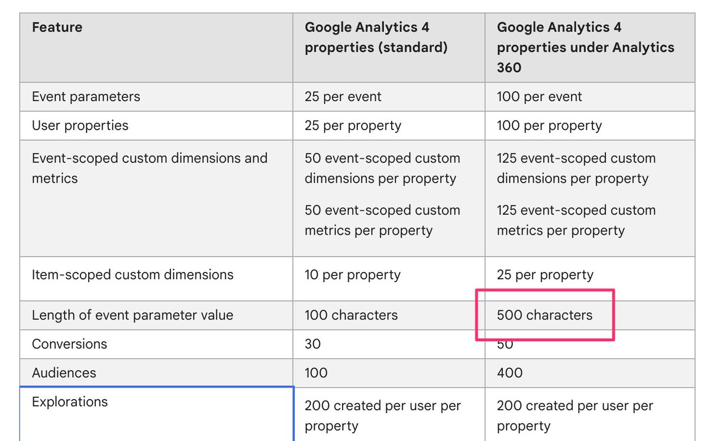710x441 pixels.
Task: Select "Item-scoped custom dimensions" row label
Action: 133,275
